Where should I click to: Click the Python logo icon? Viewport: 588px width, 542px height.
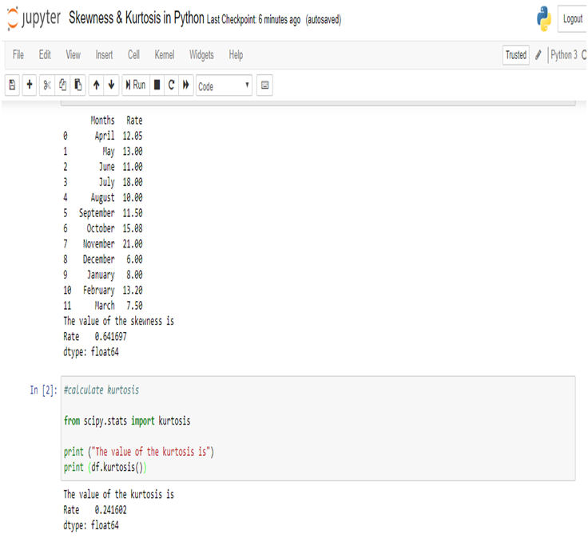pyautogui.click(x=544, y=18)
